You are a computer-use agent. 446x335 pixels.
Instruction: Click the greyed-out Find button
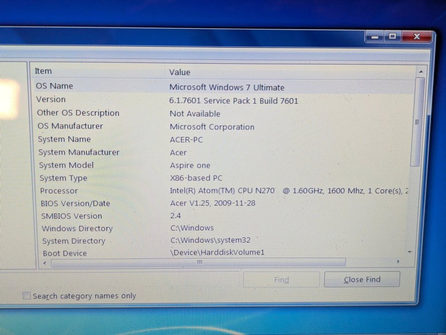[x=281, y=279]
